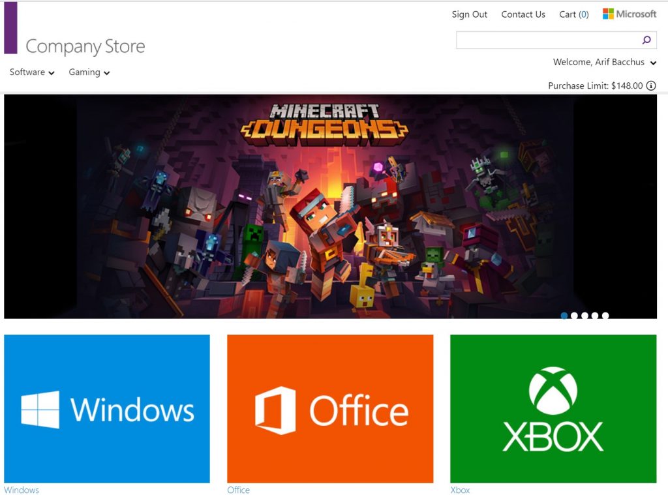Click the Microsoft logo
Image resolution: width=668 pixels, height=495 pixels.
[630, 14]
